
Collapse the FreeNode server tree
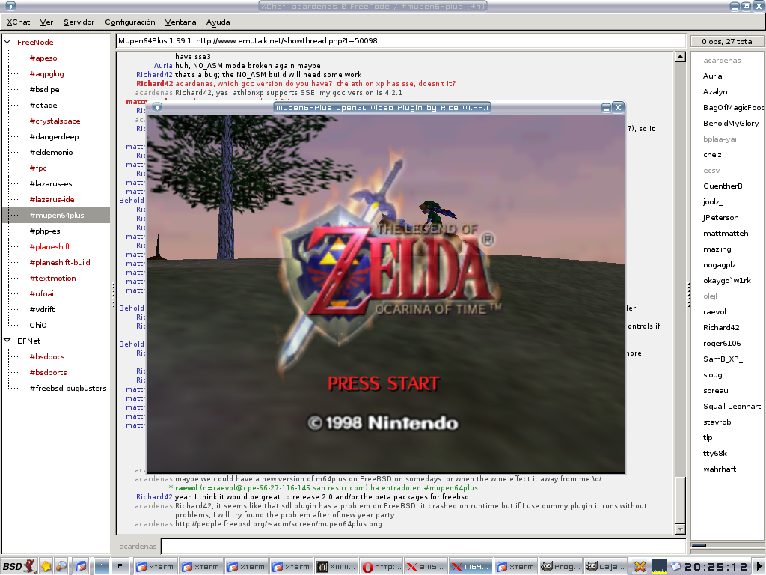[x=7, y=43]
